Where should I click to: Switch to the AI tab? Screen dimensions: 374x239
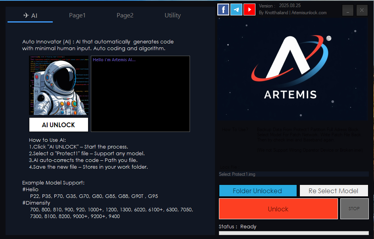[x=30, y=15]
